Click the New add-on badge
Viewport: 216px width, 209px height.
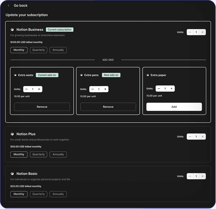[111, 75]
